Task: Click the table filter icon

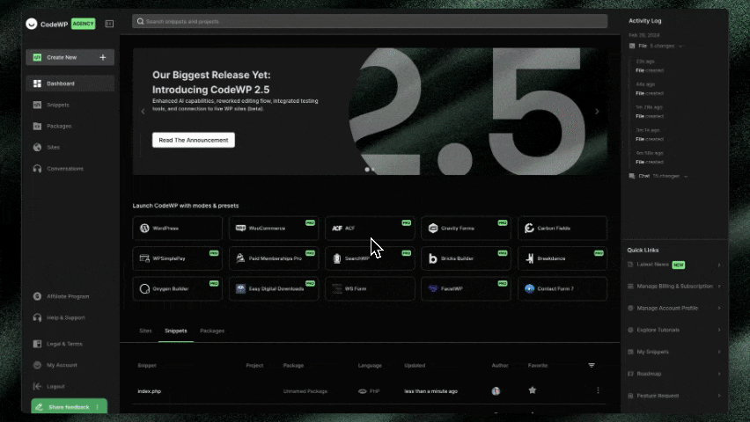Action: 592,365
